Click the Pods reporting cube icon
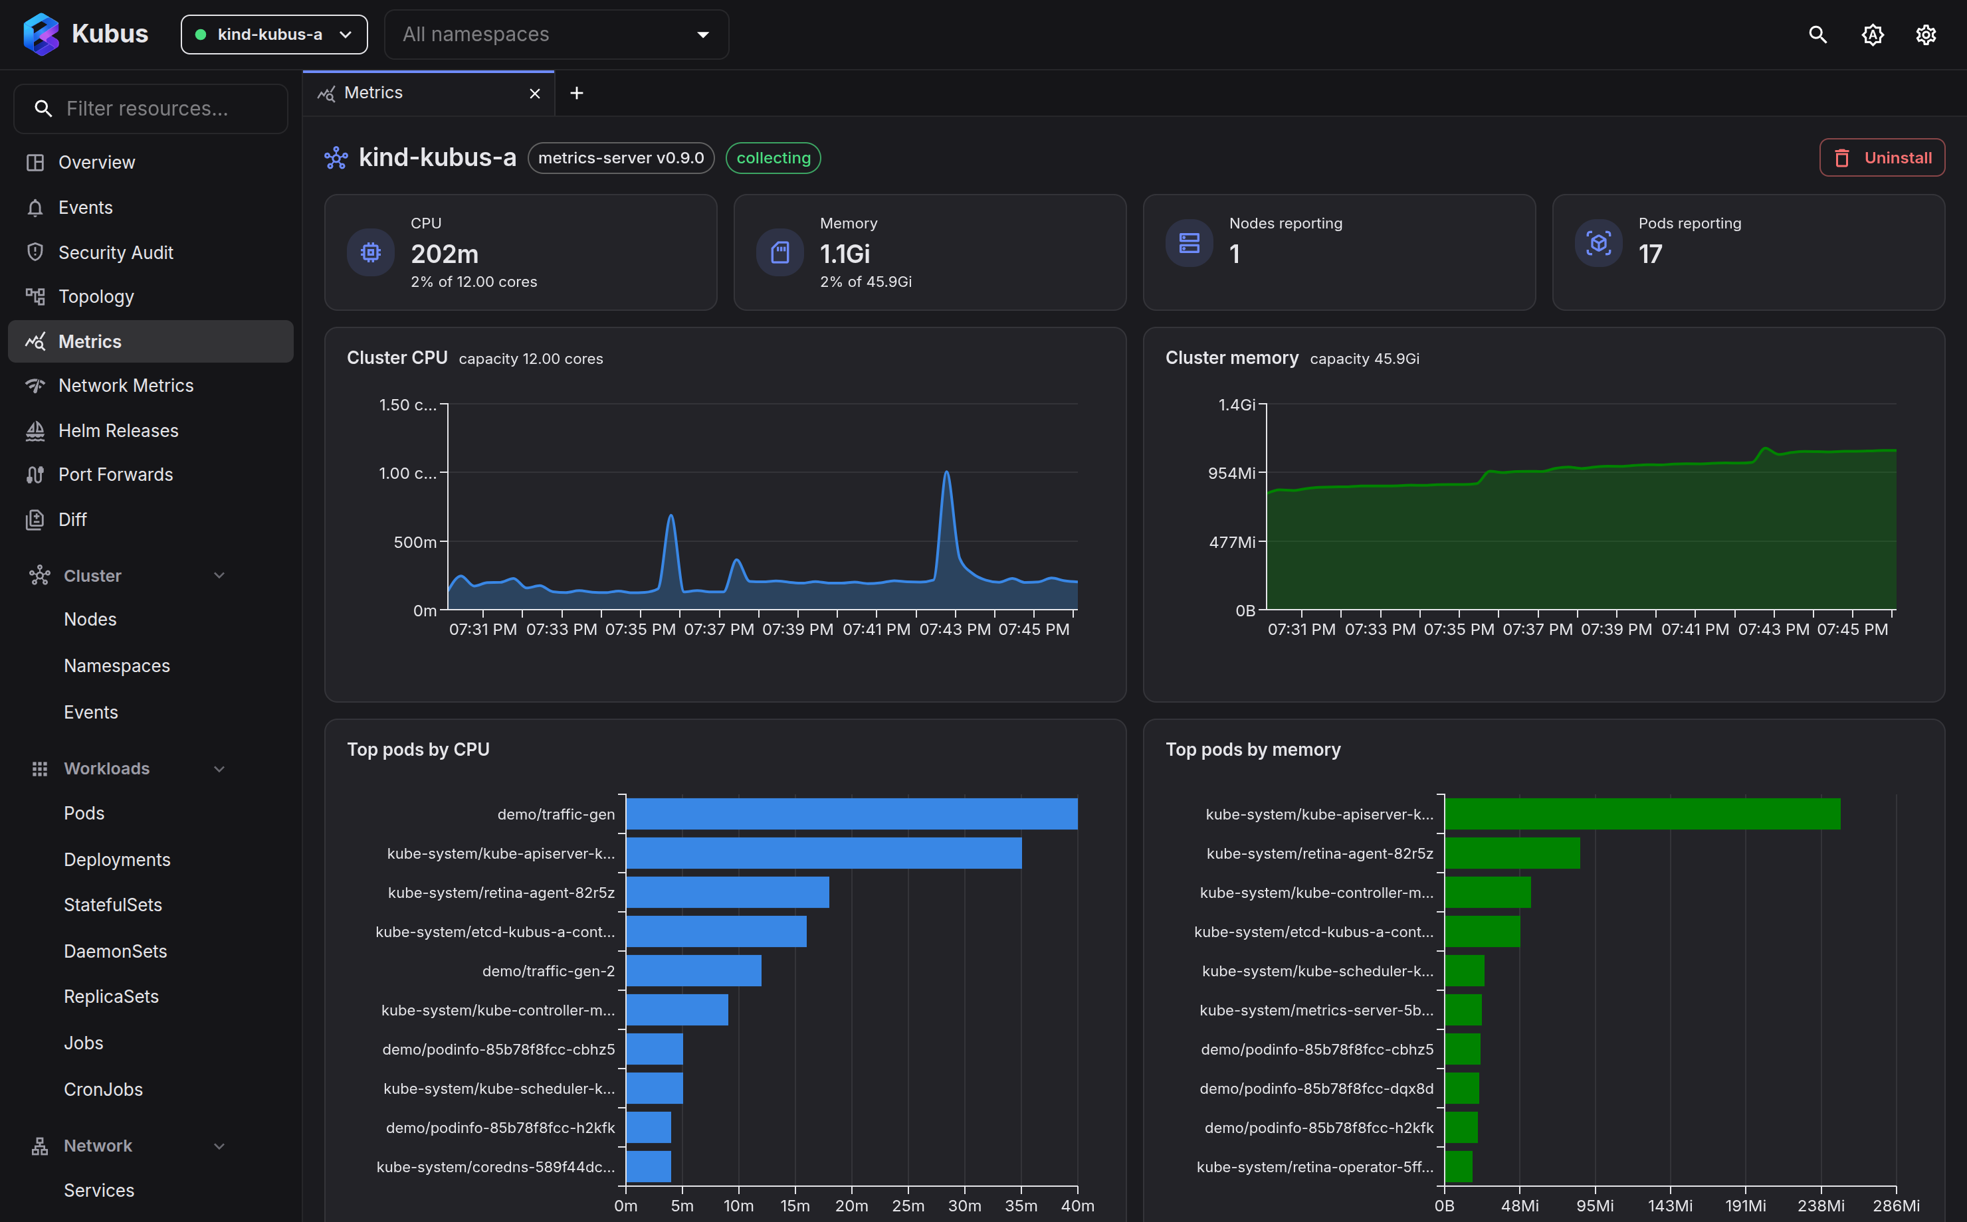Viewport: 1967px width, 1222px height. click(x=1598, y=242)
